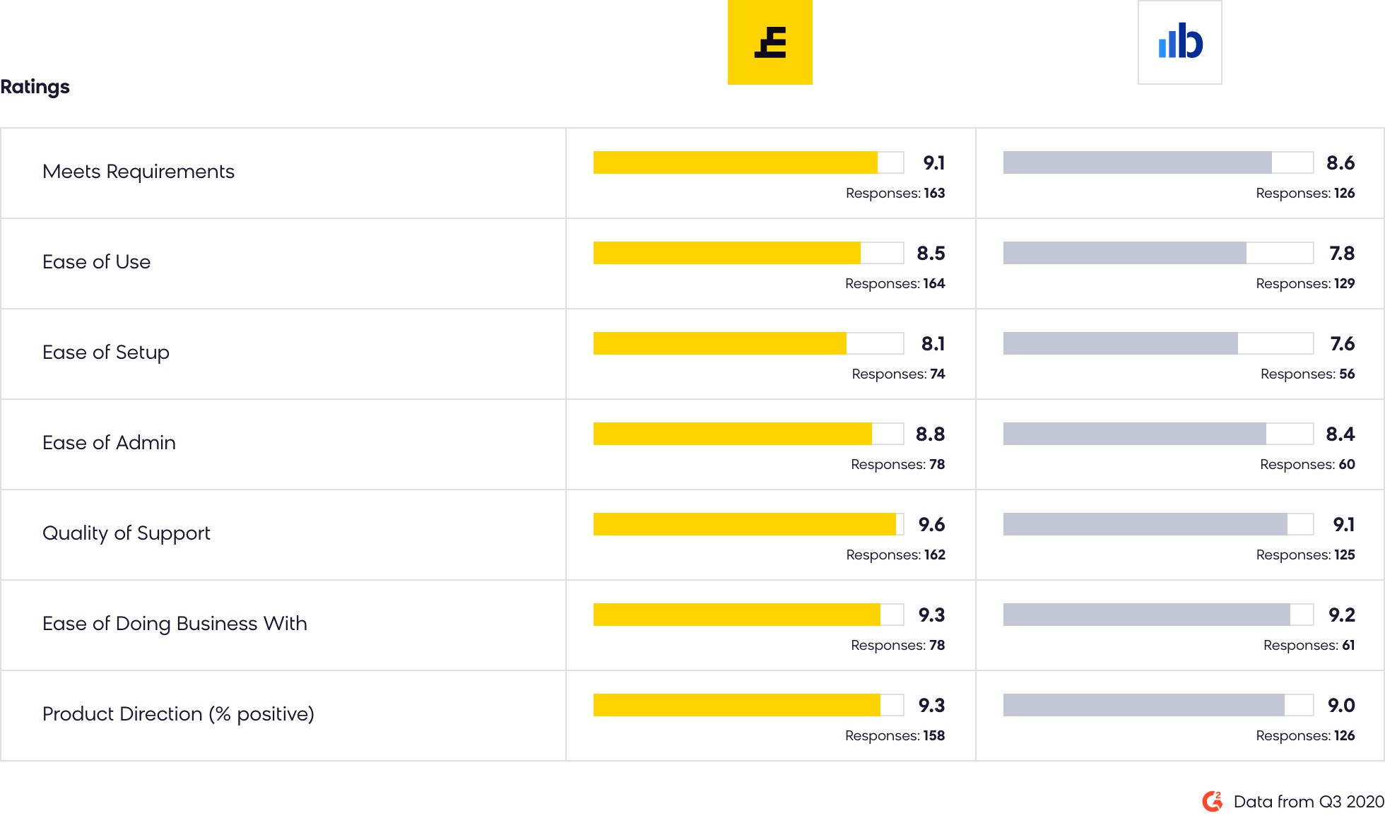Click yellow Quality of Support bar

pyautogui.click(x=744, y=524)
